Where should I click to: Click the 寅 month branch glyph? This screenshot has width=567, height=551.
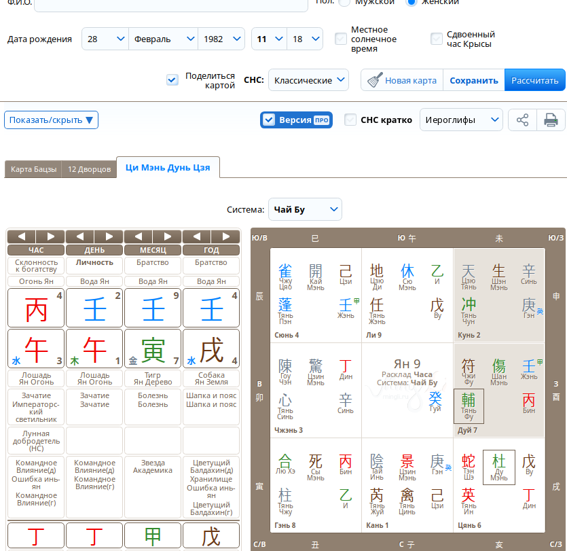point(153,349)
